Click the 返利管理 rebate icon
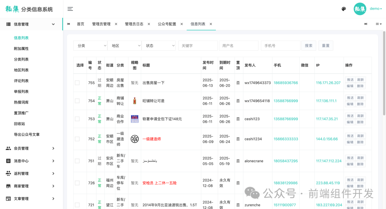Viewport: 386px width, 209px height. [8, 173]
